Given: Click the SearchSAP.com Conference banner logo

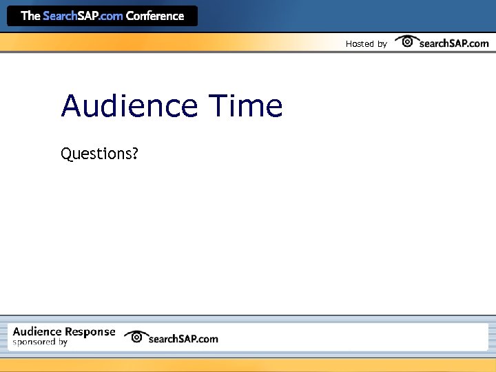Looking at the screenshot, I should click(102, 16).
